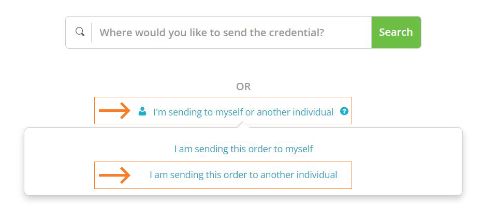This screenshot has width=482, height=204.
Task: Choose "I am sending this order to another individual"
Action: pos(243,175)
